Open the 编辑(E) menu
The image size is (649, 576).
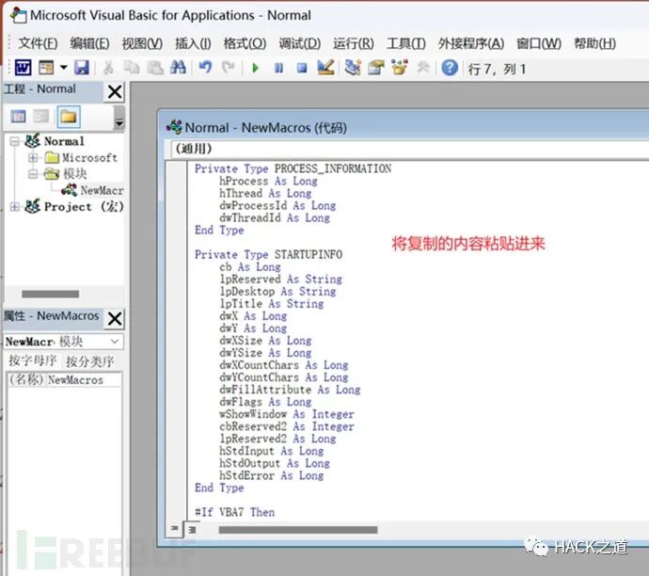tap(89, 43)
